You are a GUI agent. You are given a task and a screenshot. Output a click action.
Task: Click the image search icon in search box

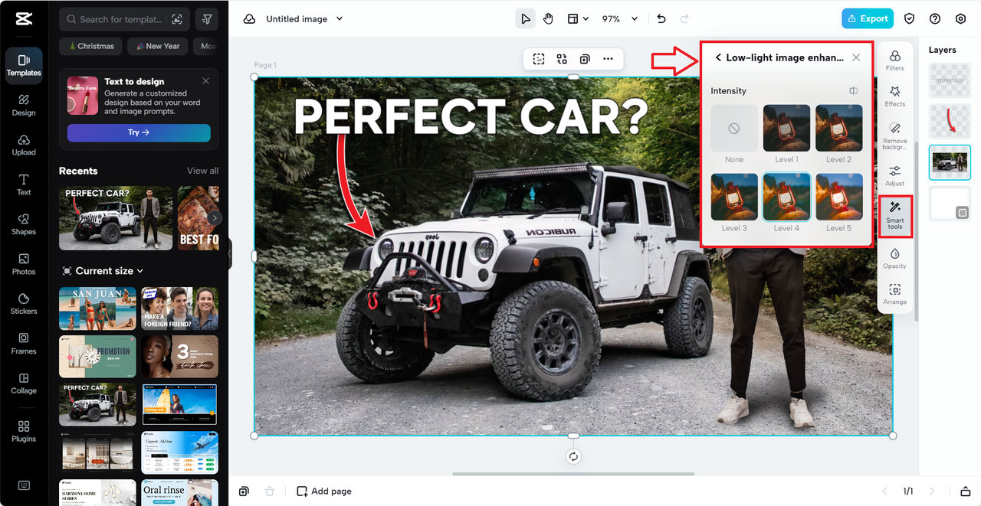click(177, 19)
